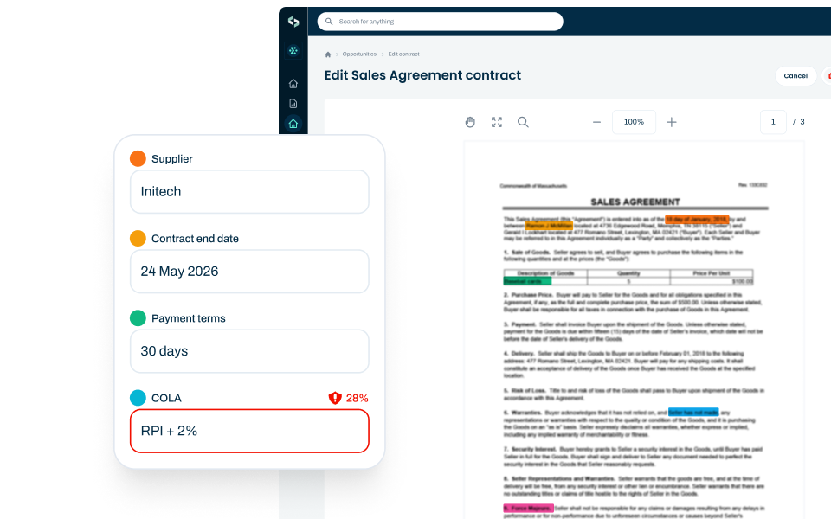831x519 pixels.
Task: Select the reports document icon in the sidebar
Action: (x=293, y=104)
